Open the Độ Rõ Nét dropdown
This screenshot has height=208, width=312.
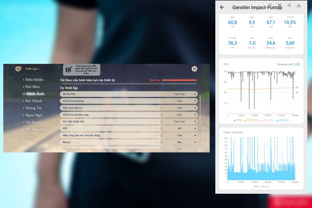[x=129, y=94]
